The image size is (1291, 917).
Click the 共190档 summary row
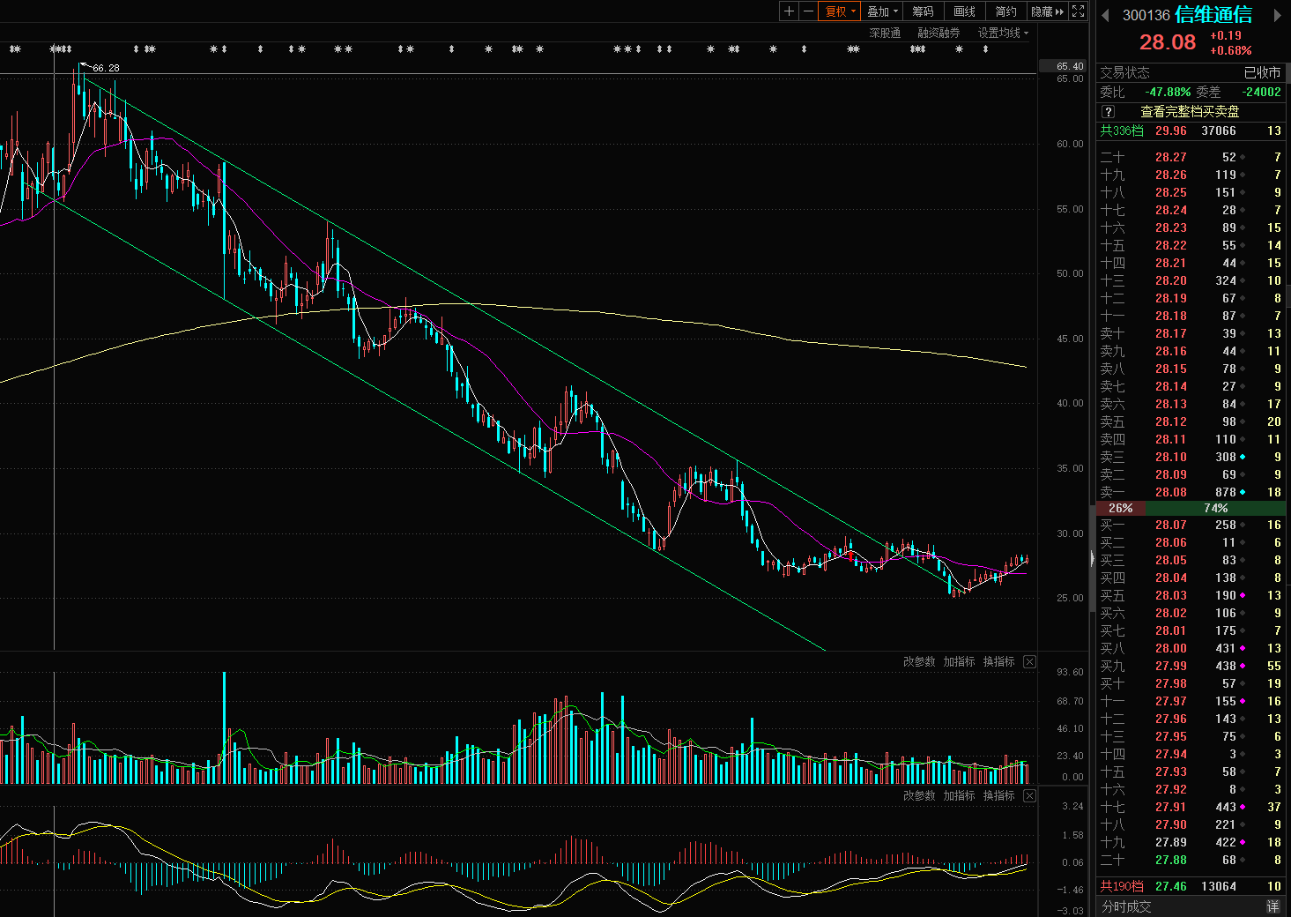1191,886
